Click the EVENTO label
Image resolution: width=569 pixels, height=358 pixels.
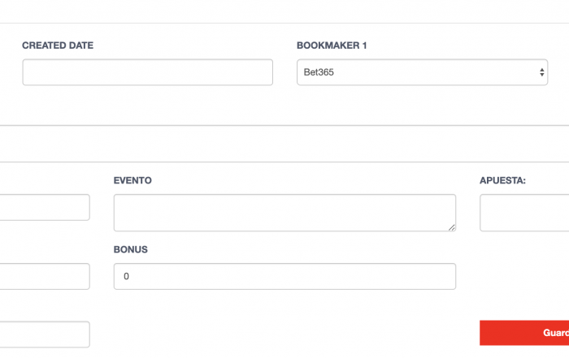coord(132,180)
